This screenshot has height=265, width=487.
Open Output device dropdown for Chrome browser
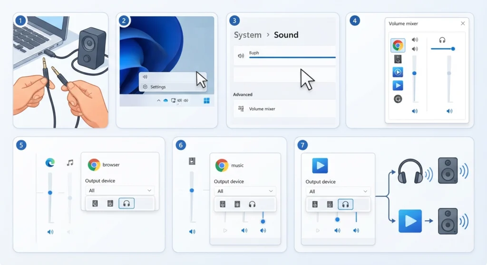pyautogui.click(x=119, y=191)
